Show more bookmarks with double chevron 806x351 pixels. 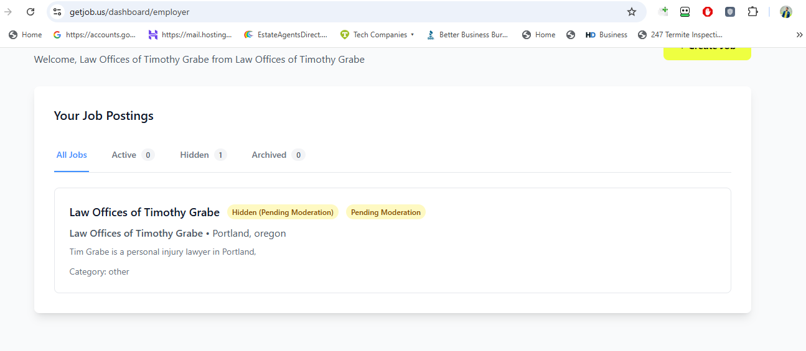point(799,35)
